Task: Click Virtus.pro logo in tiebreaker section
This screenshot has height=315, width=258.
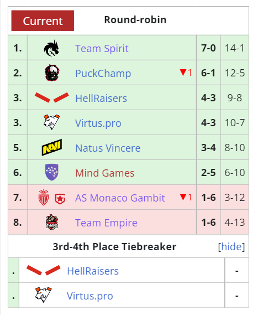Action: [43, 295]
